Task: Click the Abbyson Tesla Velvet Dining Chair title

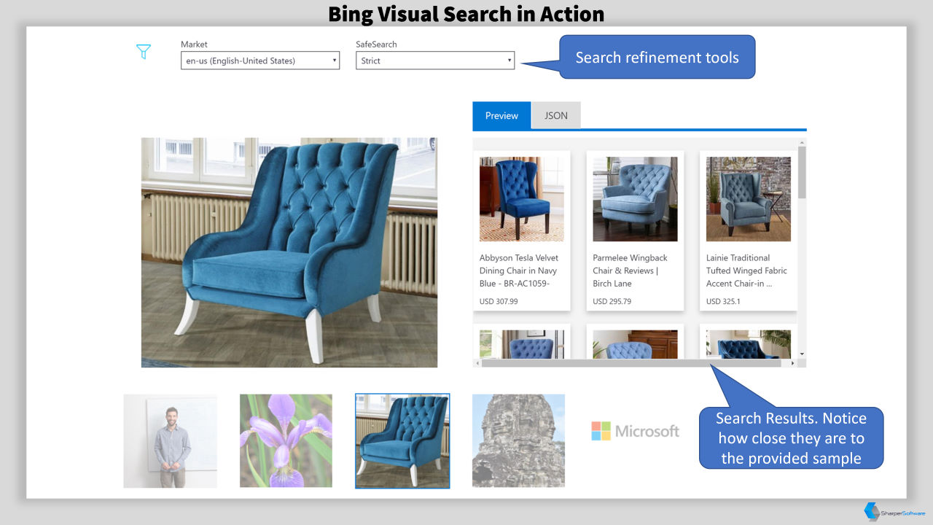Action: 520,271
